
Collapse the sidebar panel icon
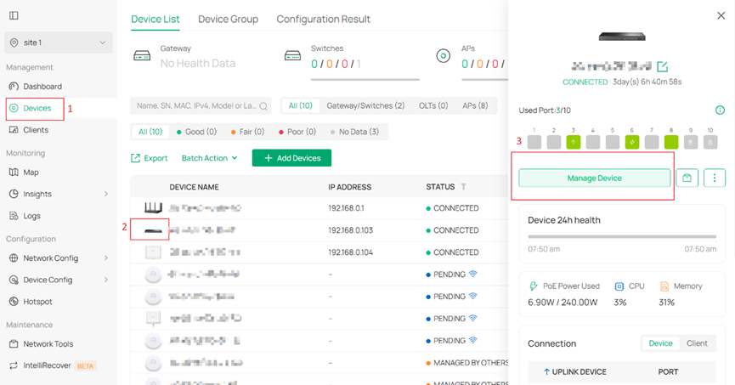14,15
